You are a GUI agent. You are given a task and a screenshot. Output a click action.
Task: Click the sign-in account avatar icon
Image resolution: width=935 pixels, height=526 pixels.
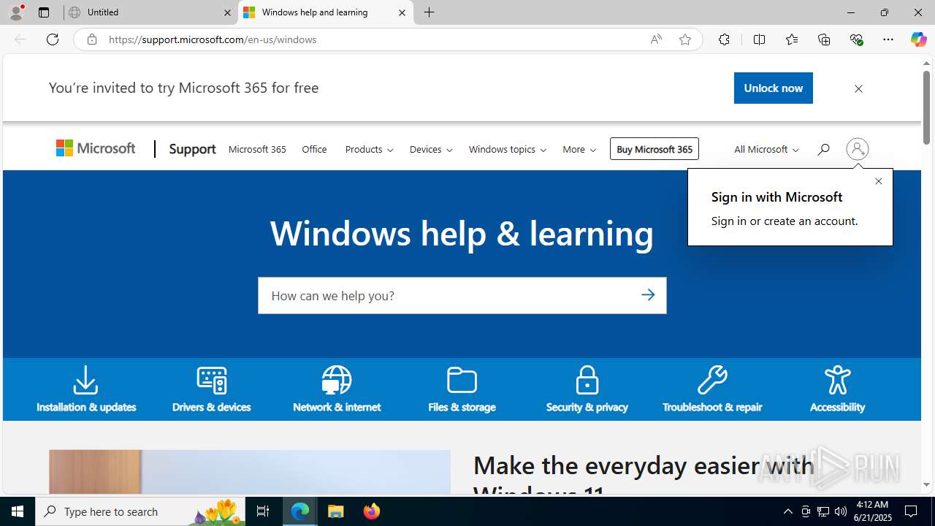858,149
